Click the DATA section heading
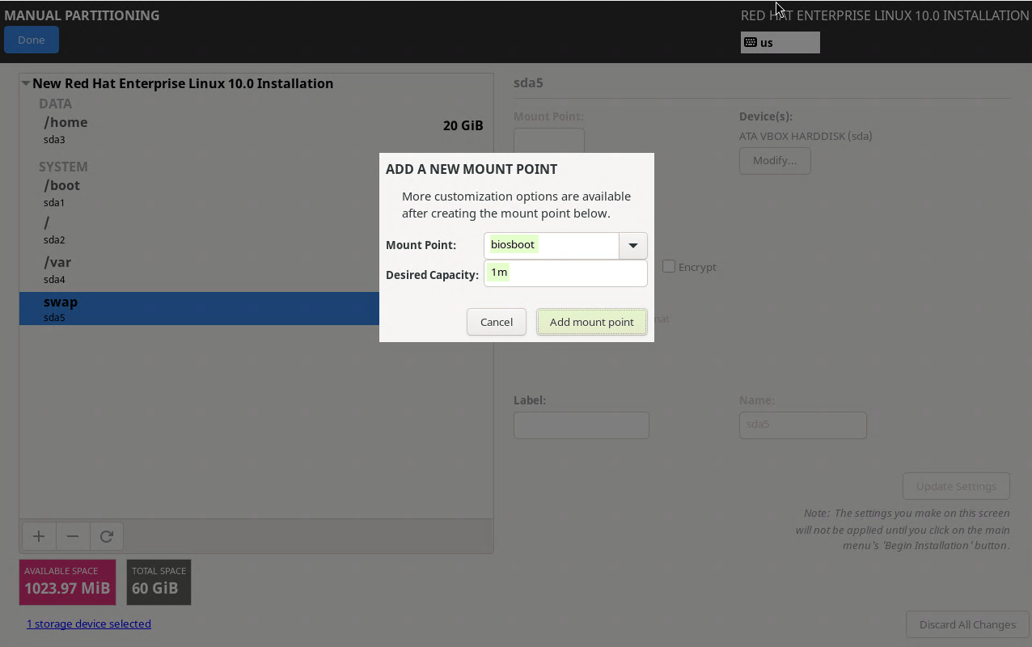The height and width of the screenshot is (647, 1032). (55, 104)
